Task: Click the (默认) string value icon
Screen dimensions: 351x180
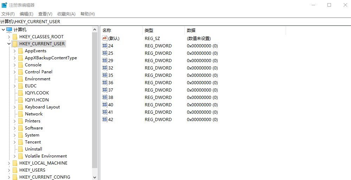Action: pyautogui.click(x=105, y=38)
